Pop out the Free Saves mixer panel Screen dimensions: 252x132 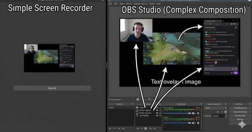(201, 104)
